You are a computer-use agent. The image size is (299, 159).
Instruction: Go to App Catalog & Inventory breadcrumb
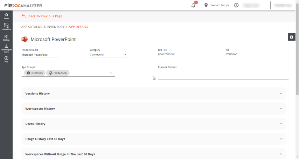click(43, 27)
